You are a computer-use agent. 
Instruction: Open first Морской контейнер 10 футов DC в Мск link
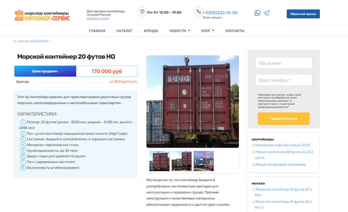(283, 192)
